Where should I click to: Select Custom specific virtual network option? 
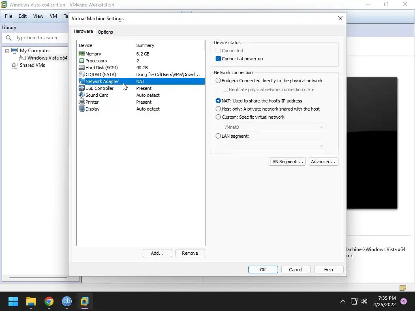[218, 117]
